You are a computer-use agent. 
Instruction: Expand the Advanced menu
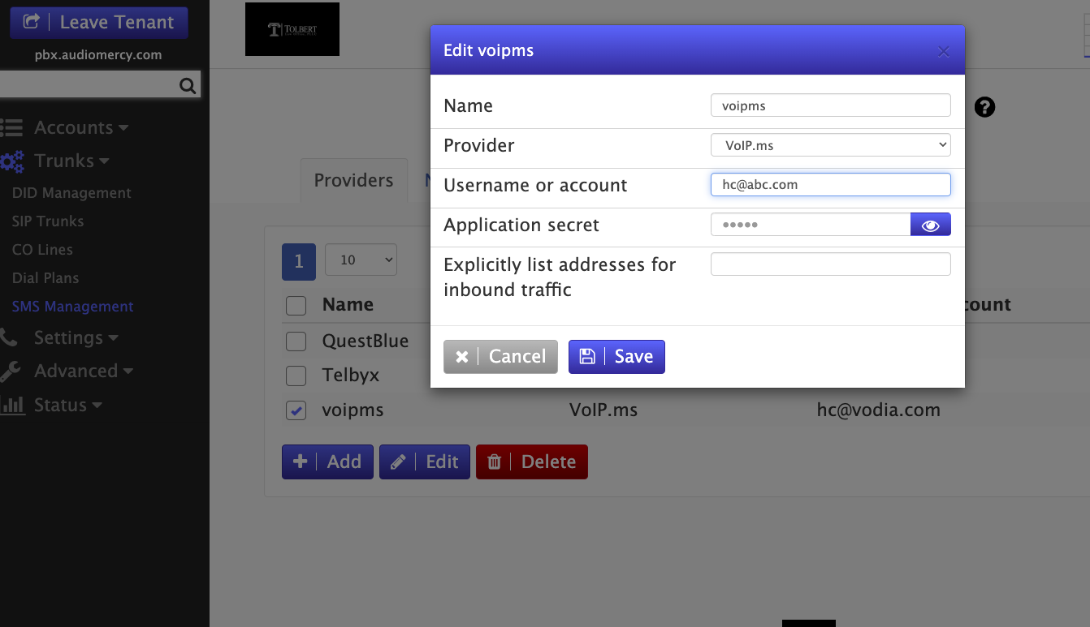click(84, 371)
